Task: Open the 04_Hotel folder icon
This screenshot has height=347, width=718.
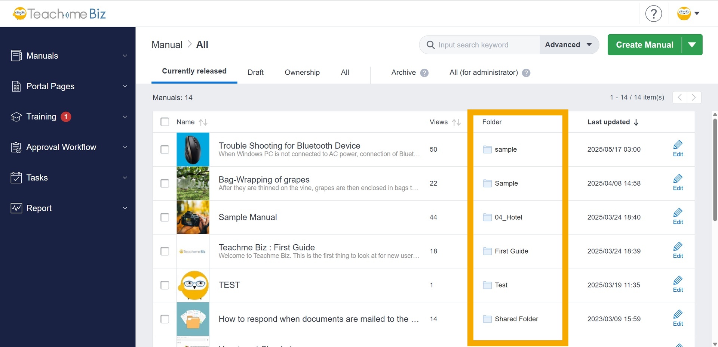Action: [x=487, y=217]
